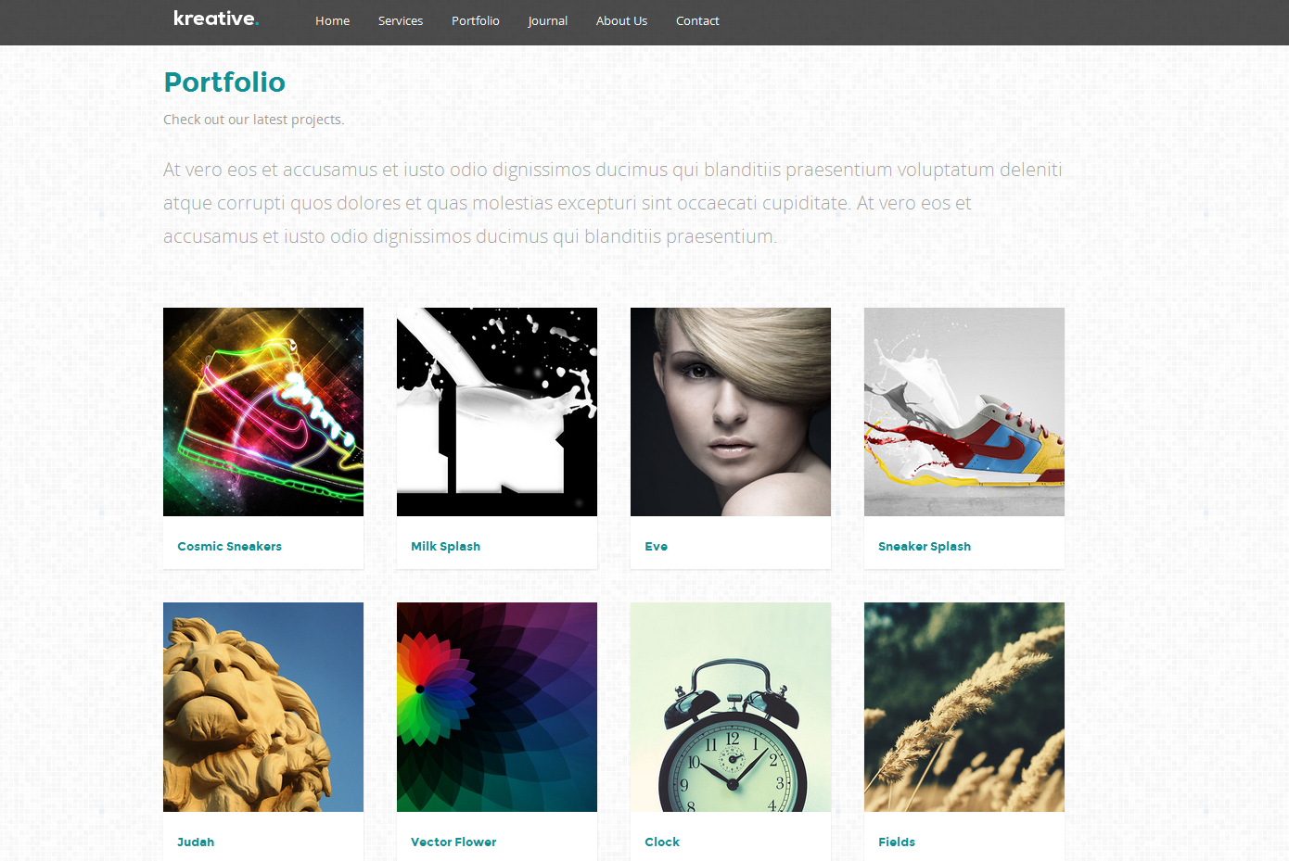Click the Sneaker Splash title link
The width and height of the screenshot is (1289, 861).
925,546
